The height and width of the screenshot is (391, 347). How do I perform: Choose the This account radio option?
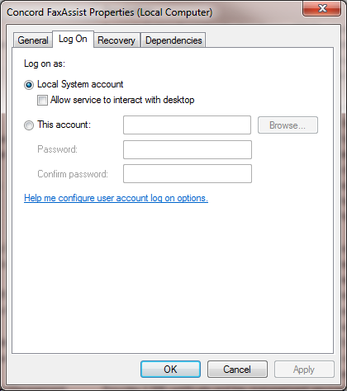tap(29, 125)
